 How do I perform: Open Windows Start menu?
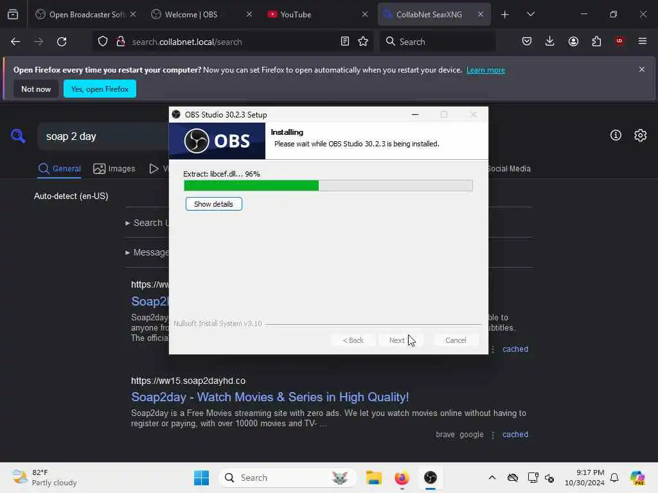coord(201,478)
